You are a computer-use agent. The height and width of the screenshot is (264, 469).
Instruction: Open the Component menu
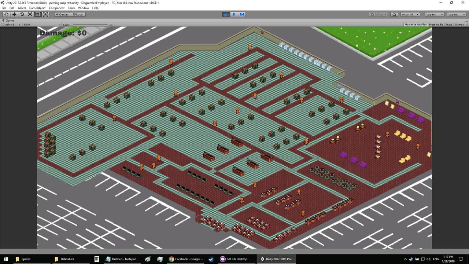(57, 8)
